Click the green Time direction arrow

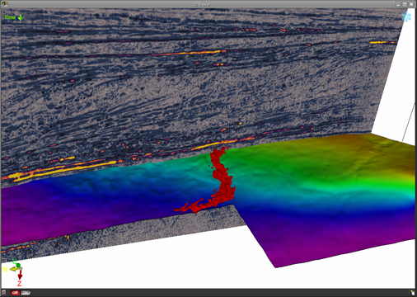pos(21,17)
